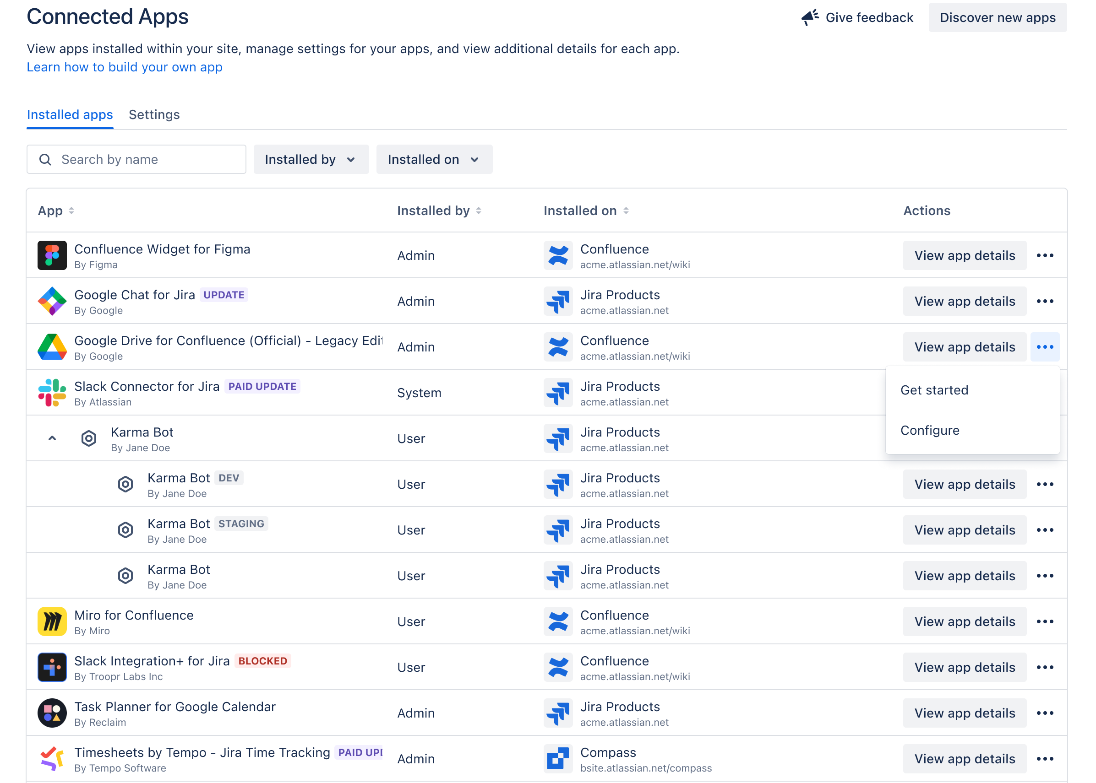Click the Miro for Confluence icon
The width and height of the screenshot is (1096, 783).
pyautogui.click(x=52, y=621)
